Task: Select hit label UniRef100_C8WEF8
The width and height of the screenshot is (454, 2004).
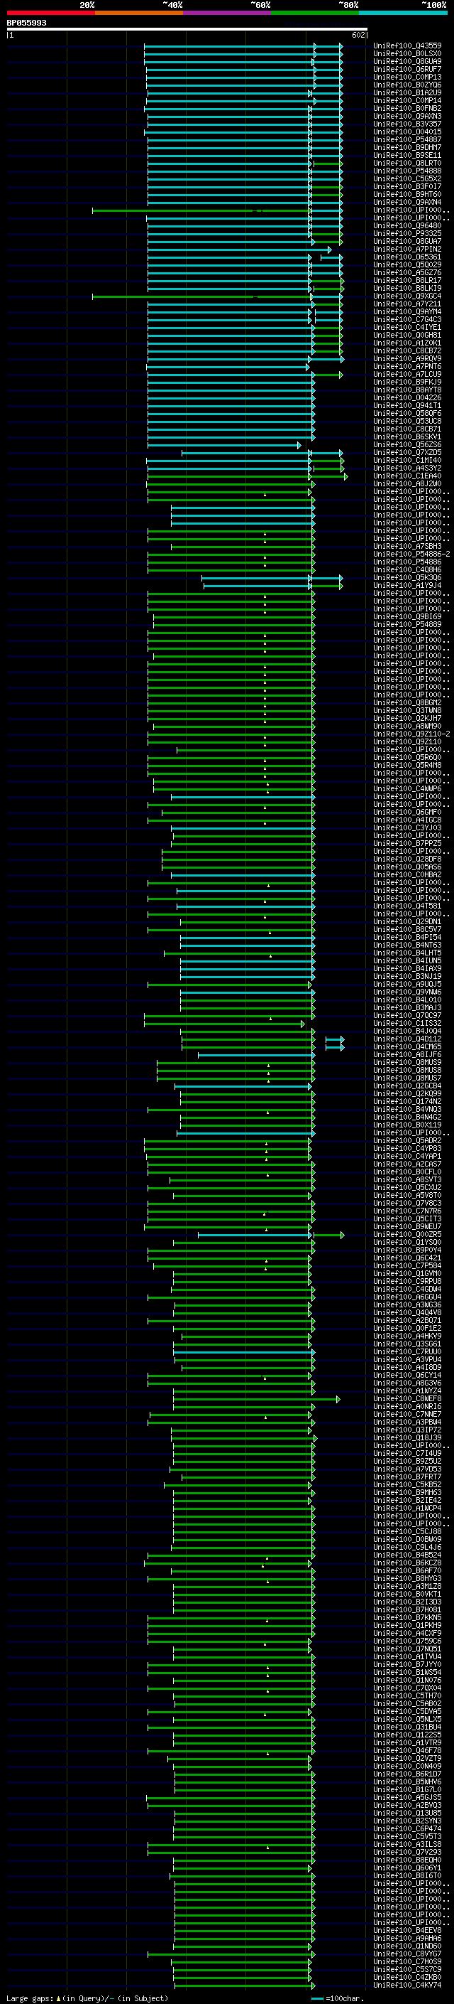Action: (x=407, y=1399)
